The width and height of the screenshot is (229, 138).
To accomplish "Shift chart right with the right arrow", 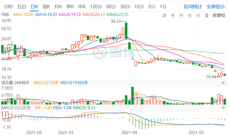I will click(x=198, y=15).
